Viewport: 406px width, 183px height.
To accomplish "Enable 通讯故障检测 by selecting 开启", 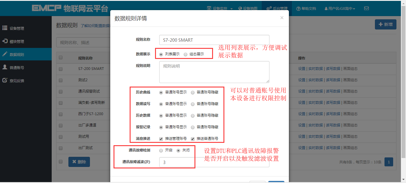I will point(161,150).
